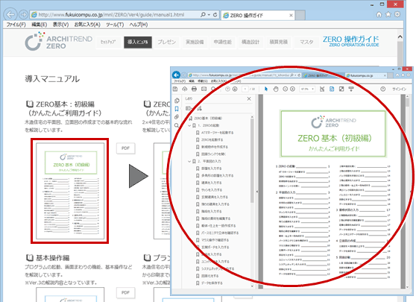This screenshot has width=416, height=302.
Task: Zoom in with the plus circle icon
Action: tap(293, 89)
